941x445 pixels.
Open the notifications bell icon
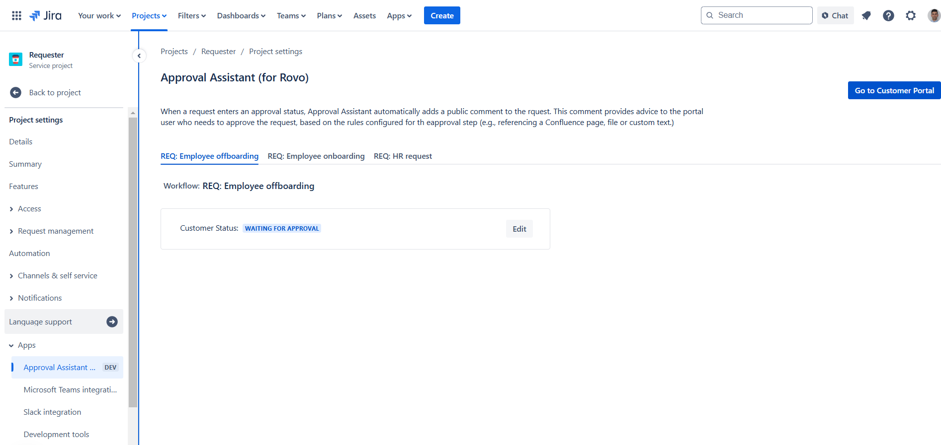click(x=866, y=15)
